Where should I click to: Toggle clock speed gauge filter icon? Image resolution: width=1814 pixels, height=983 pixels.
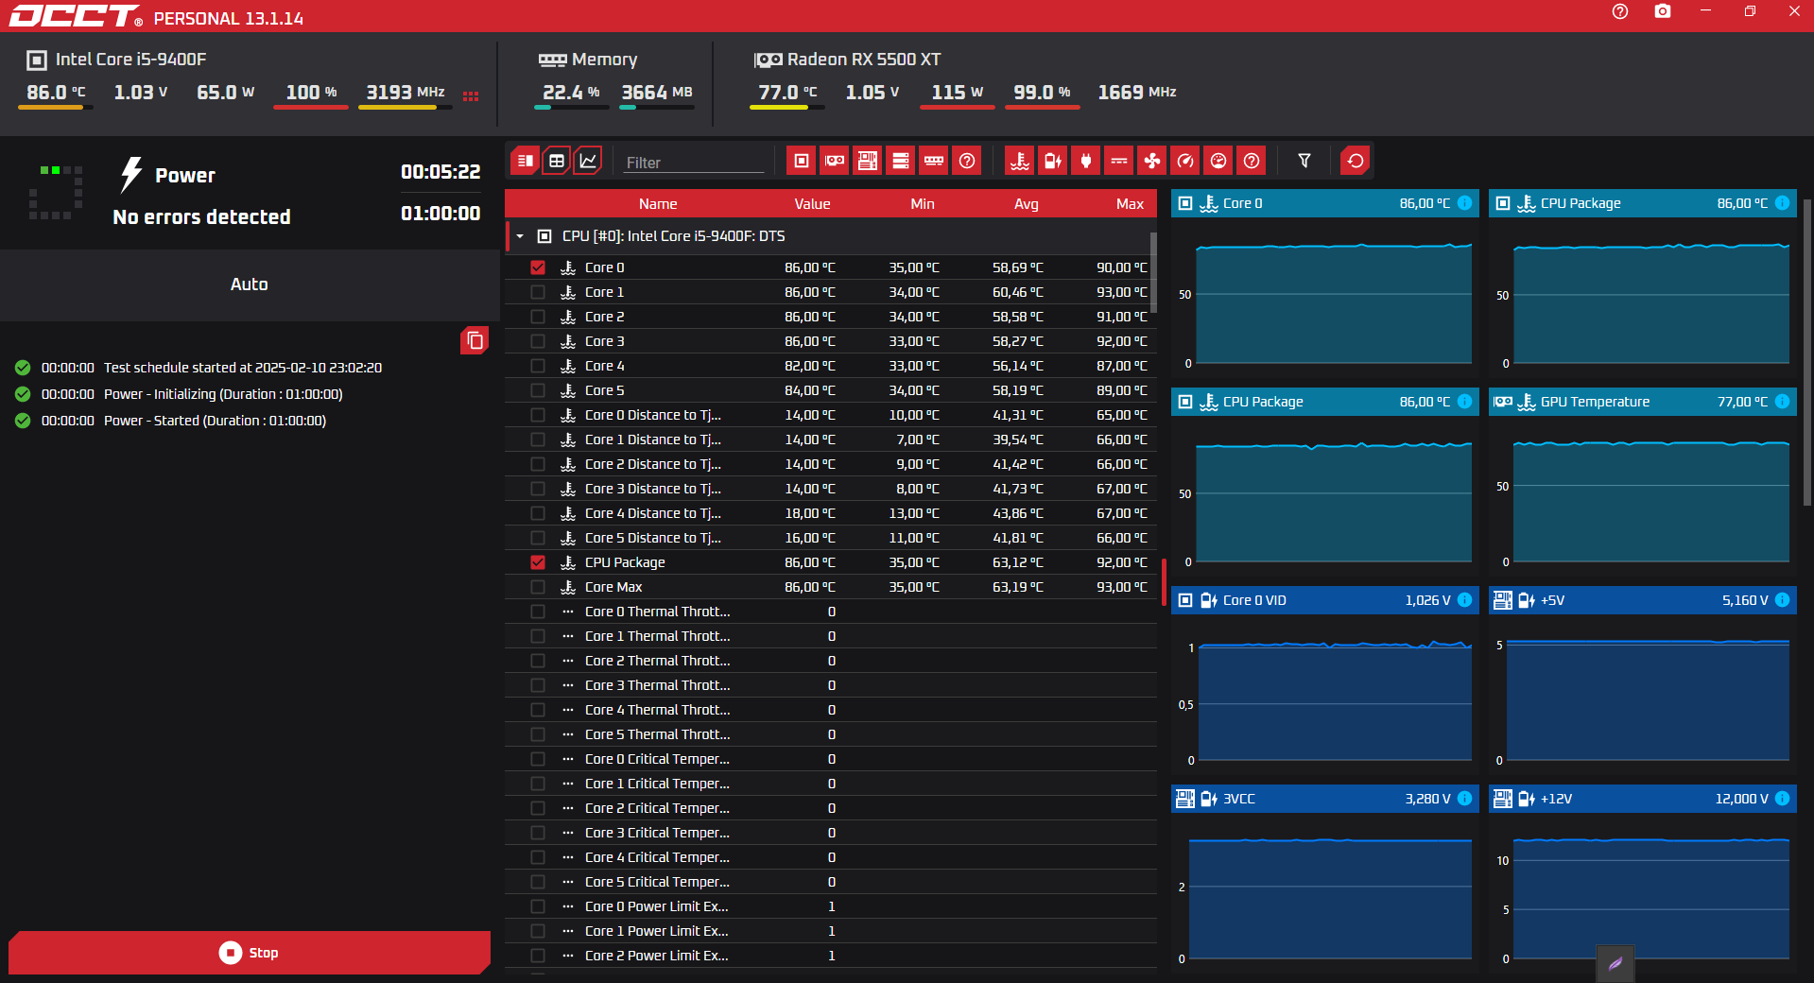(1185, 161)
